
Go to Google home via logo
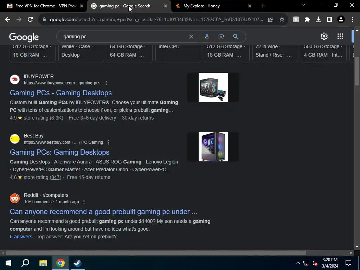[x=24, y=37]
